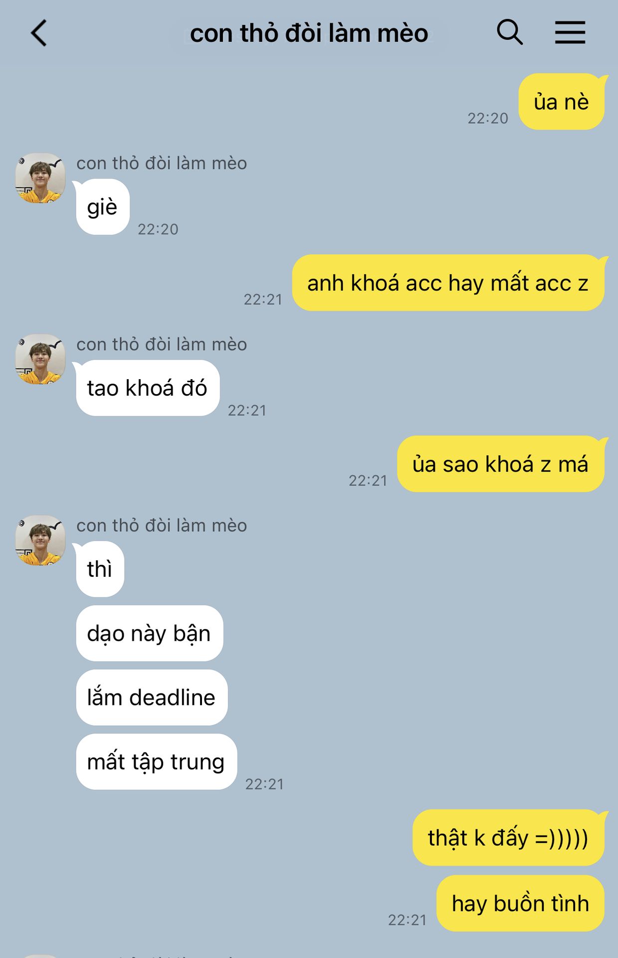Tap the chat title 'con thỏ đòi làm mèo'
This screenshot has width=618, height=958.
pyautogui.click(x=309, y=33)
